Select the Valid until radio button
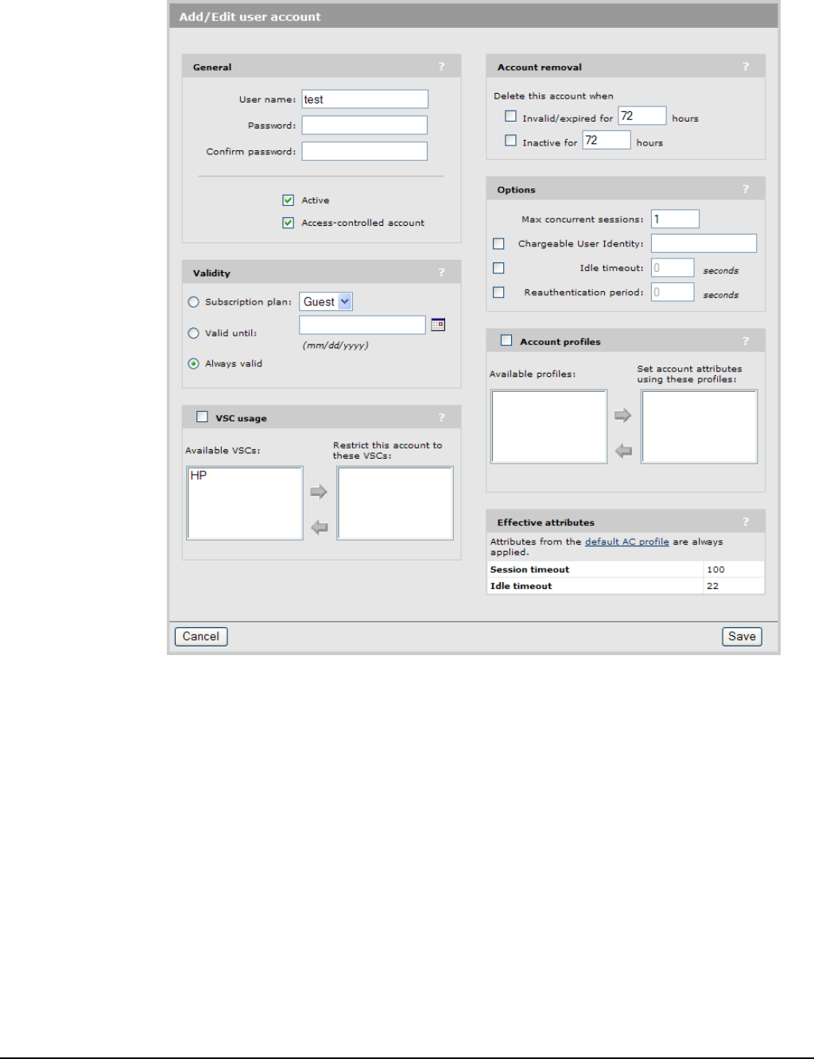The width and height of the screenshot is (814, 1059). coord(193,333)
